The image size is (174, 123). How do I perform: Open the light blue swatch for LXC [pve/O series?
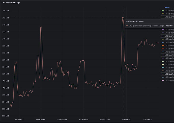click(x=163, y=17)
